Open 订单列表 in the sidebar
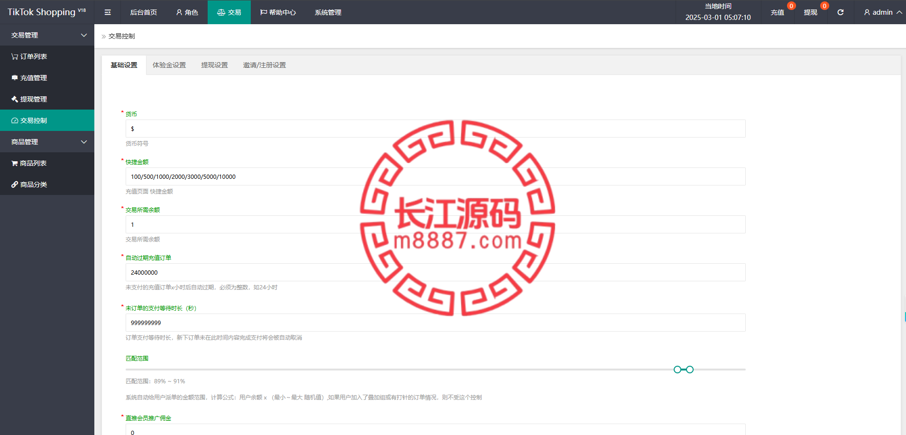Screen dimensions: 906x435 [47, 56]
